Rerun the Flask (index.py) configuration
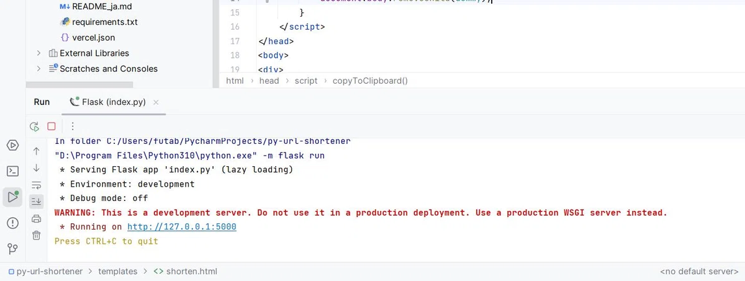Screen dimensions: 745x281 point(35,126)
